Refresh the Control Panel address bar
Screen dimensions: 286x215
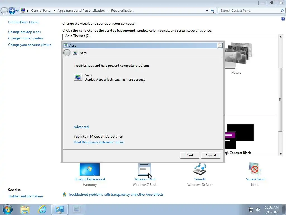click(x=213, y=11)
